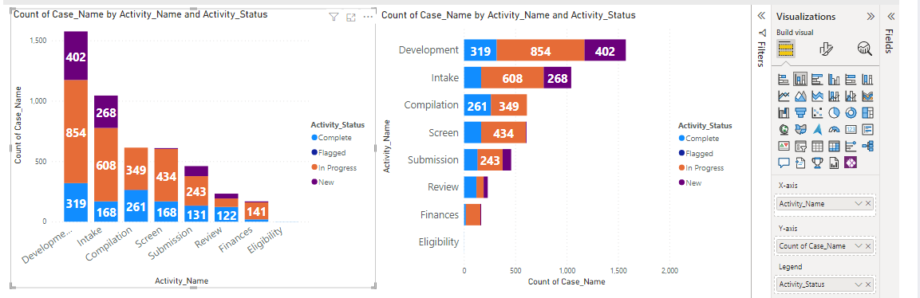Open the Activity_Name X-axis field dropdown
Screen dimensions: 920x298
(859, 204)
